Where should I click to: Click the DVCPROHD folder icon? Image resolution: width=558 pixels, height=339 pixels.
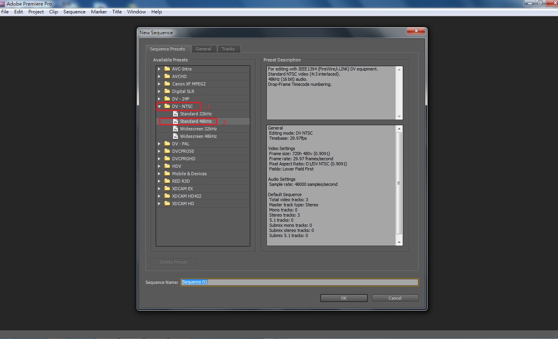point(167,159)
